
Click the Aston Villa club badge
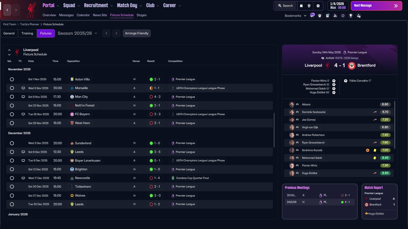(x=72, y=79)
